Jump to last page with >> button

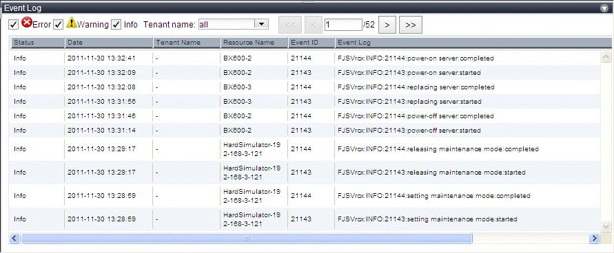click(411, 25)
